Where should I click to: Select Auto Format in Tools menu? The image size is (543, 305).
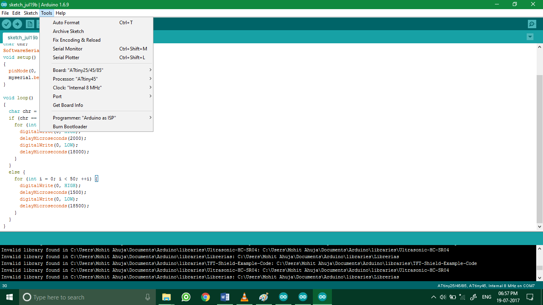tap(96, 23)
